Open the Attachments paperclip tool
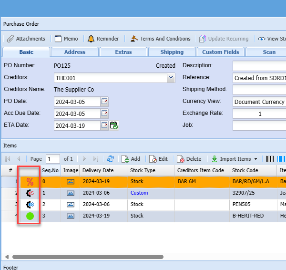 (x=26, y=39)
